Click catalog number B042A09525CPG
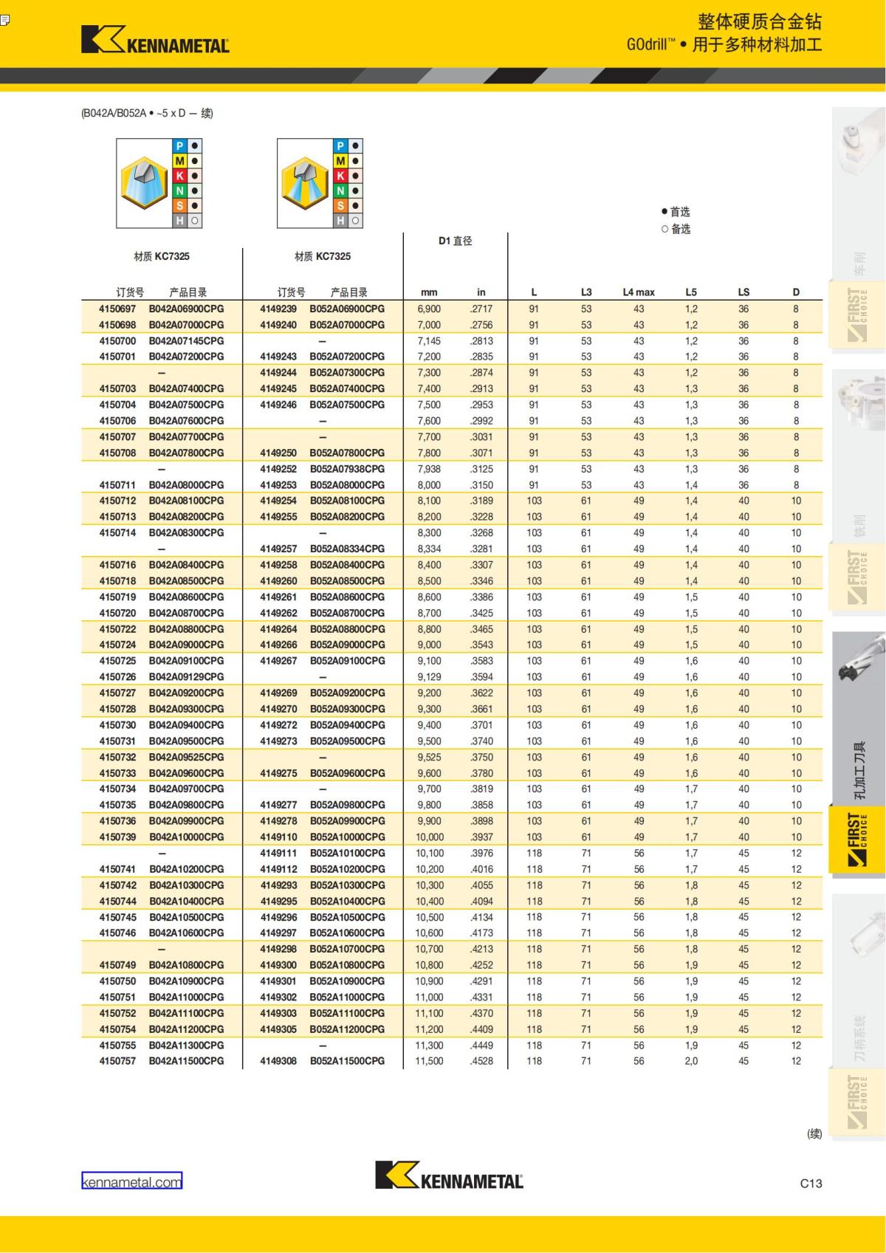The width and height of the screenshot is (886, 1253). [x=186, y=758]
